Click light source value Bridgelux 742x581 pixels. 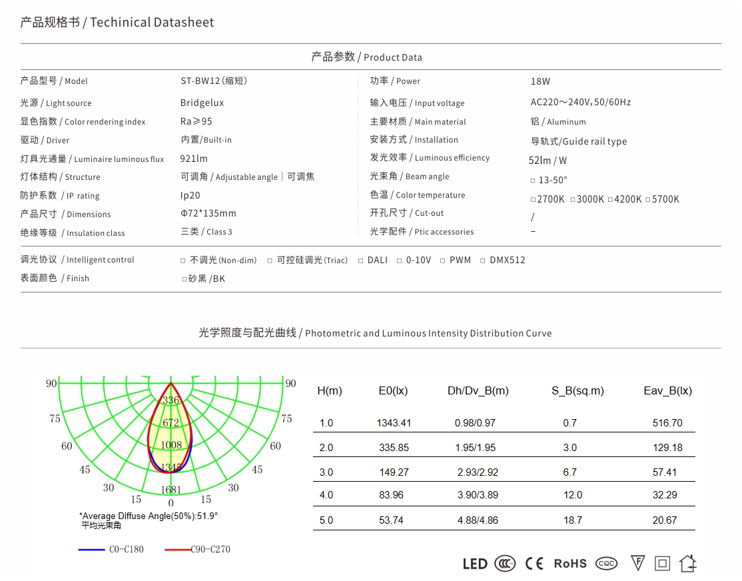[x=202, y=103]
